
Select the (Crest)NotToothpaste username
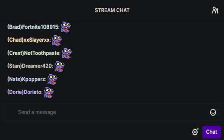(x=34, y=53)
